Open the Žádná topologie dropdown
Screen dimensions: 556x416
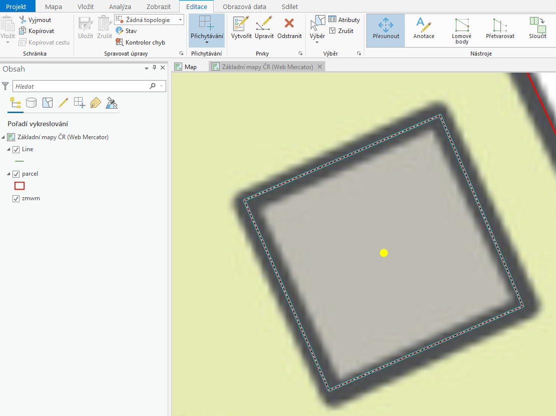pos(149,20)
